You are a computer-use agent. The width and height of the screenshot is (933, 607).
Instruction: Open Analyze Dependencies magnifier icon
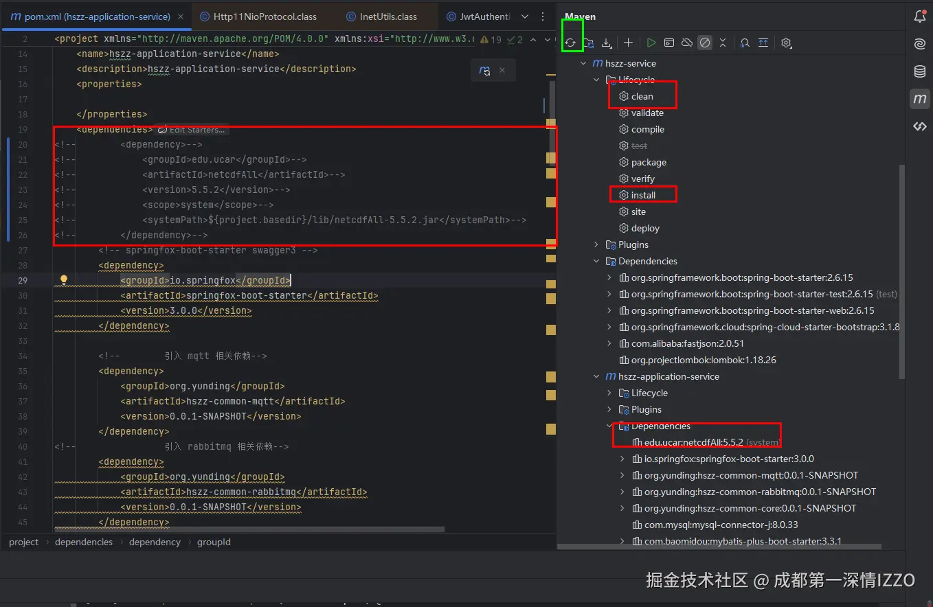coord(745,43)
